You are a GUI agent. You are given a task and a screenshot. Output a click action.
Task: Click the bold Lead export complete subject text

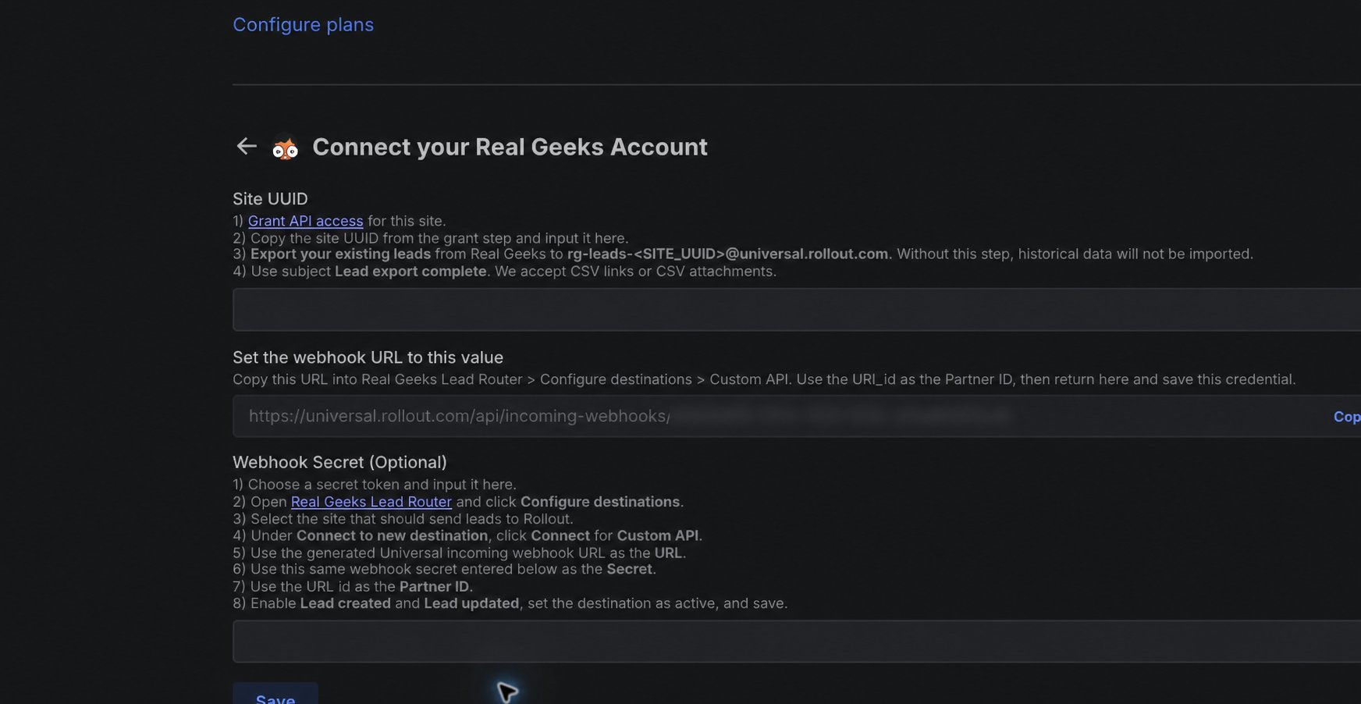click(410, 271)
